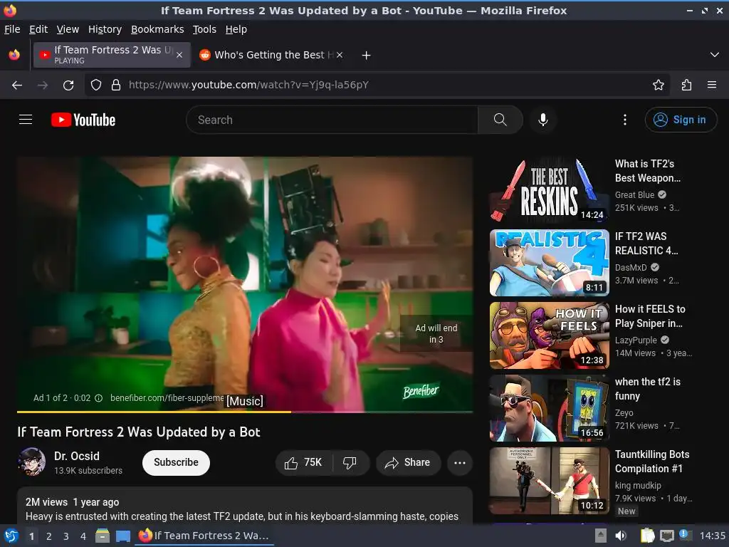Open notification tray icon with alert badge
The width and height of the screenshot is (729, 547).
[x=686, y=535]
